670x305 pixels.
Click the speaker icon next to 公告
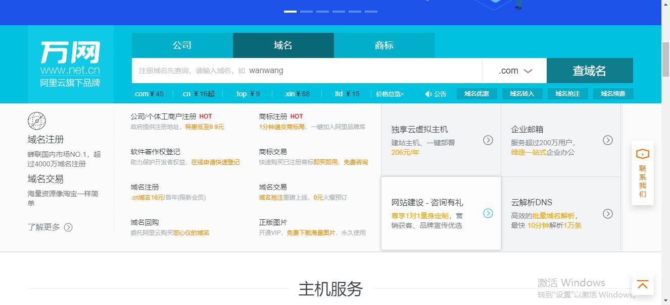pos(428,93)
